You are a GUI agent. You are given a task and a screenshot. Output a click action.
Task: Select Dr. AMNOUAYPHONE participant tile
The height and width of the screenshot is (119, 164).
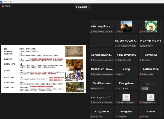click(x=126, y=41)
